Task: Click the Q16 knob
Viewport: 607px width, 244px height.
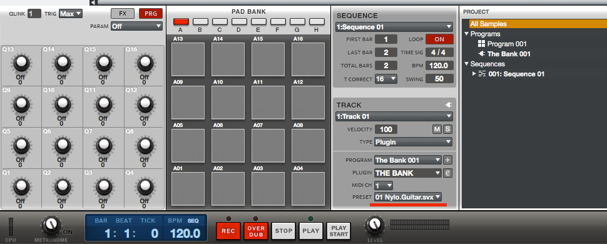Action: coord(145,63)
